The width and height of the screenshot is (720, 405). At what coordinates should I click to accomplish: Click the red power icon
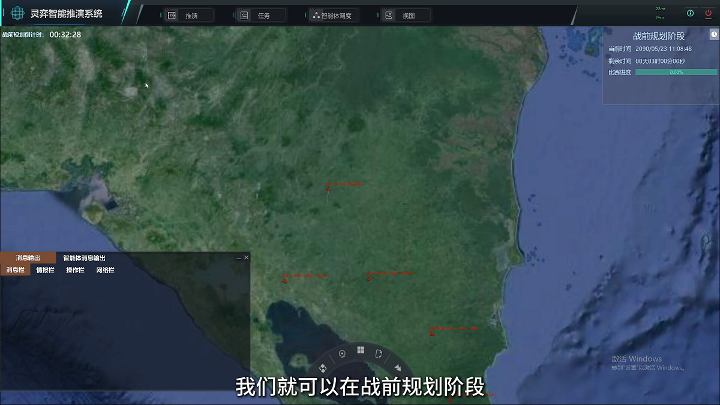709,13
